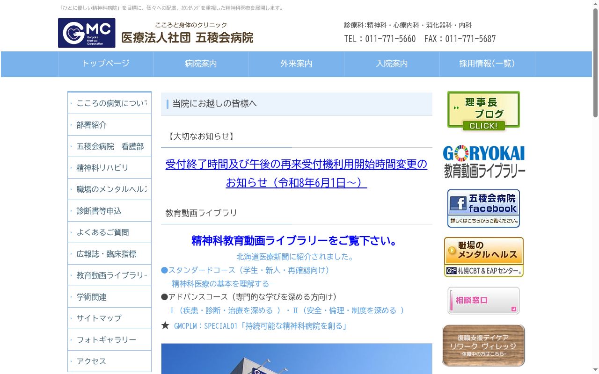The image size is (599, 374).
Task: Open 採用情報(一覧) navigation tab
Action: [x=487, y=64]
